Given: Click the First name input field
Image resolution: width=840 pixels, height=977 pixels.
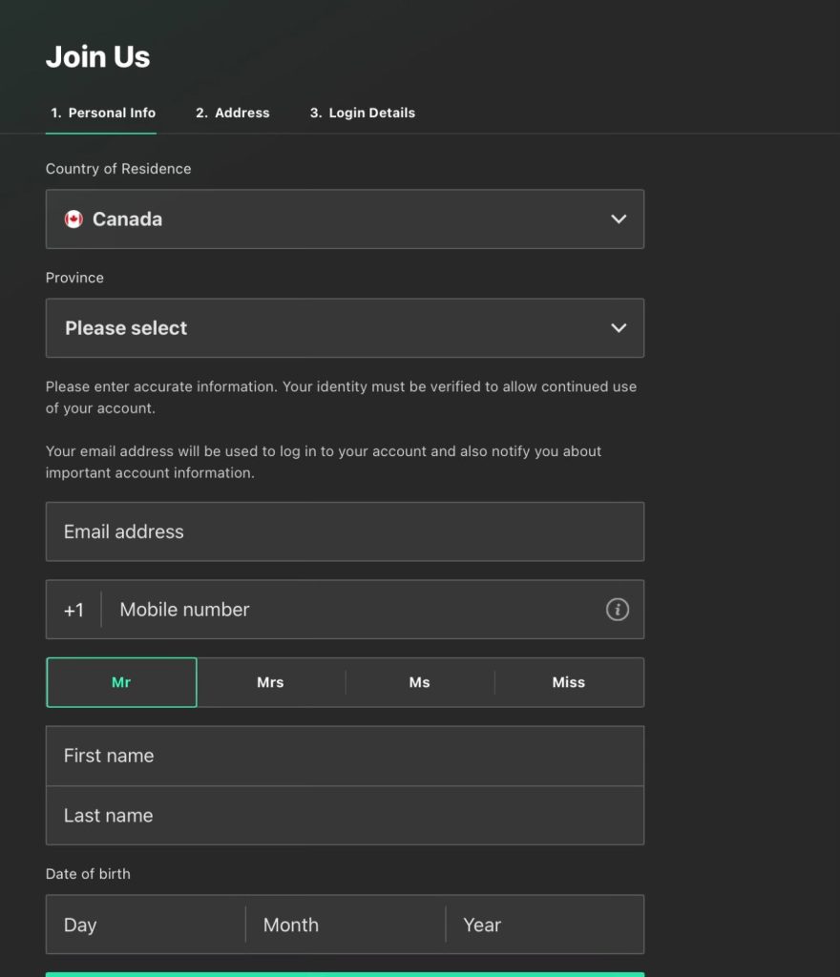Looking at the screenshot, I should 345,755.
